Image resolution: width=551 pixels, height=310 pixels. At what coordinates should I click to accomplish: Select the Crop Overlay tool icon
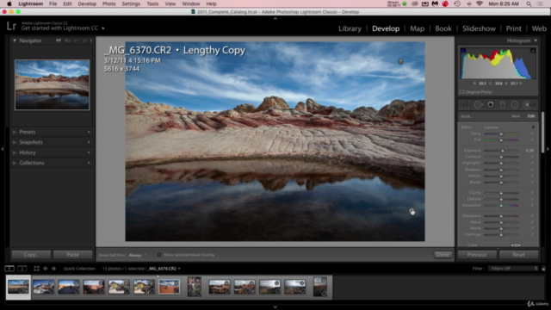point(465,104)
